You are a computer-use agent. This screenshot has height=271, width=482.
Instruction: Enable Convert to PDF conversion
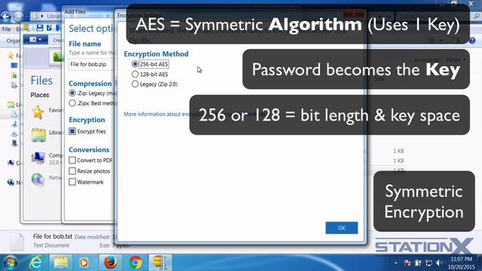72,160
